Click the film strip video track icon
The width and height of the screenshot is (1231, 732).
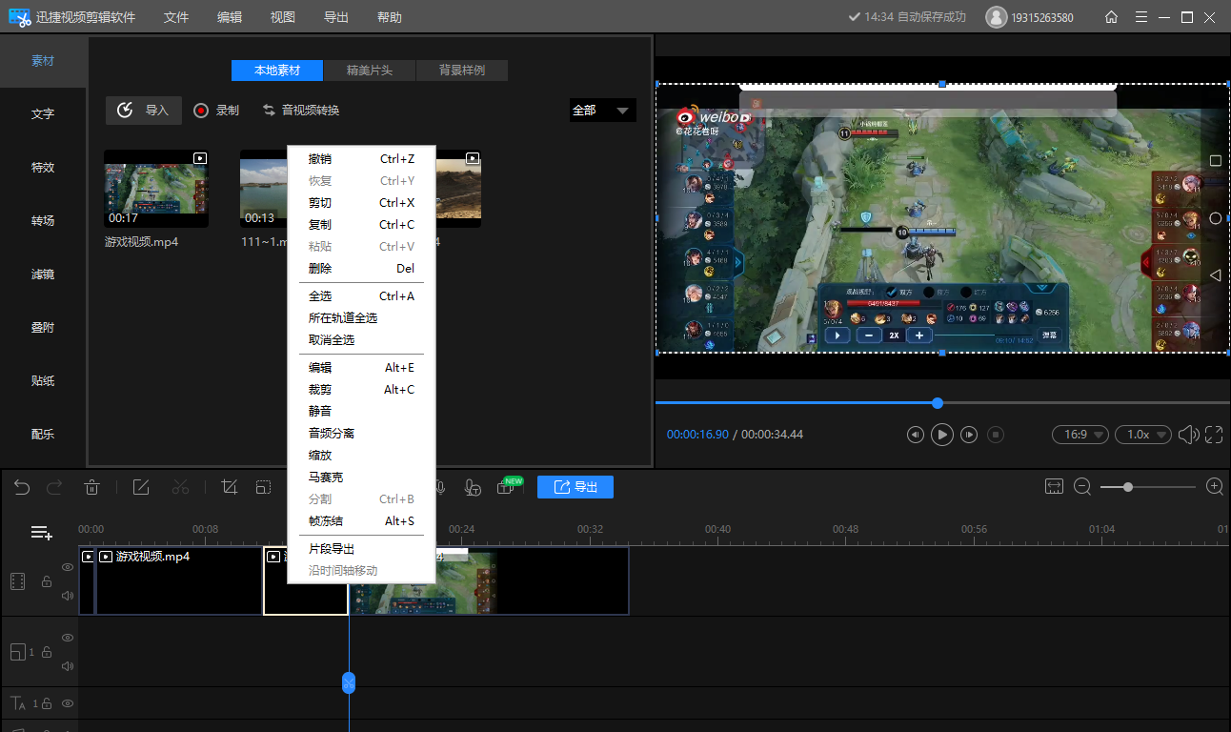click(x=17, y=581)
